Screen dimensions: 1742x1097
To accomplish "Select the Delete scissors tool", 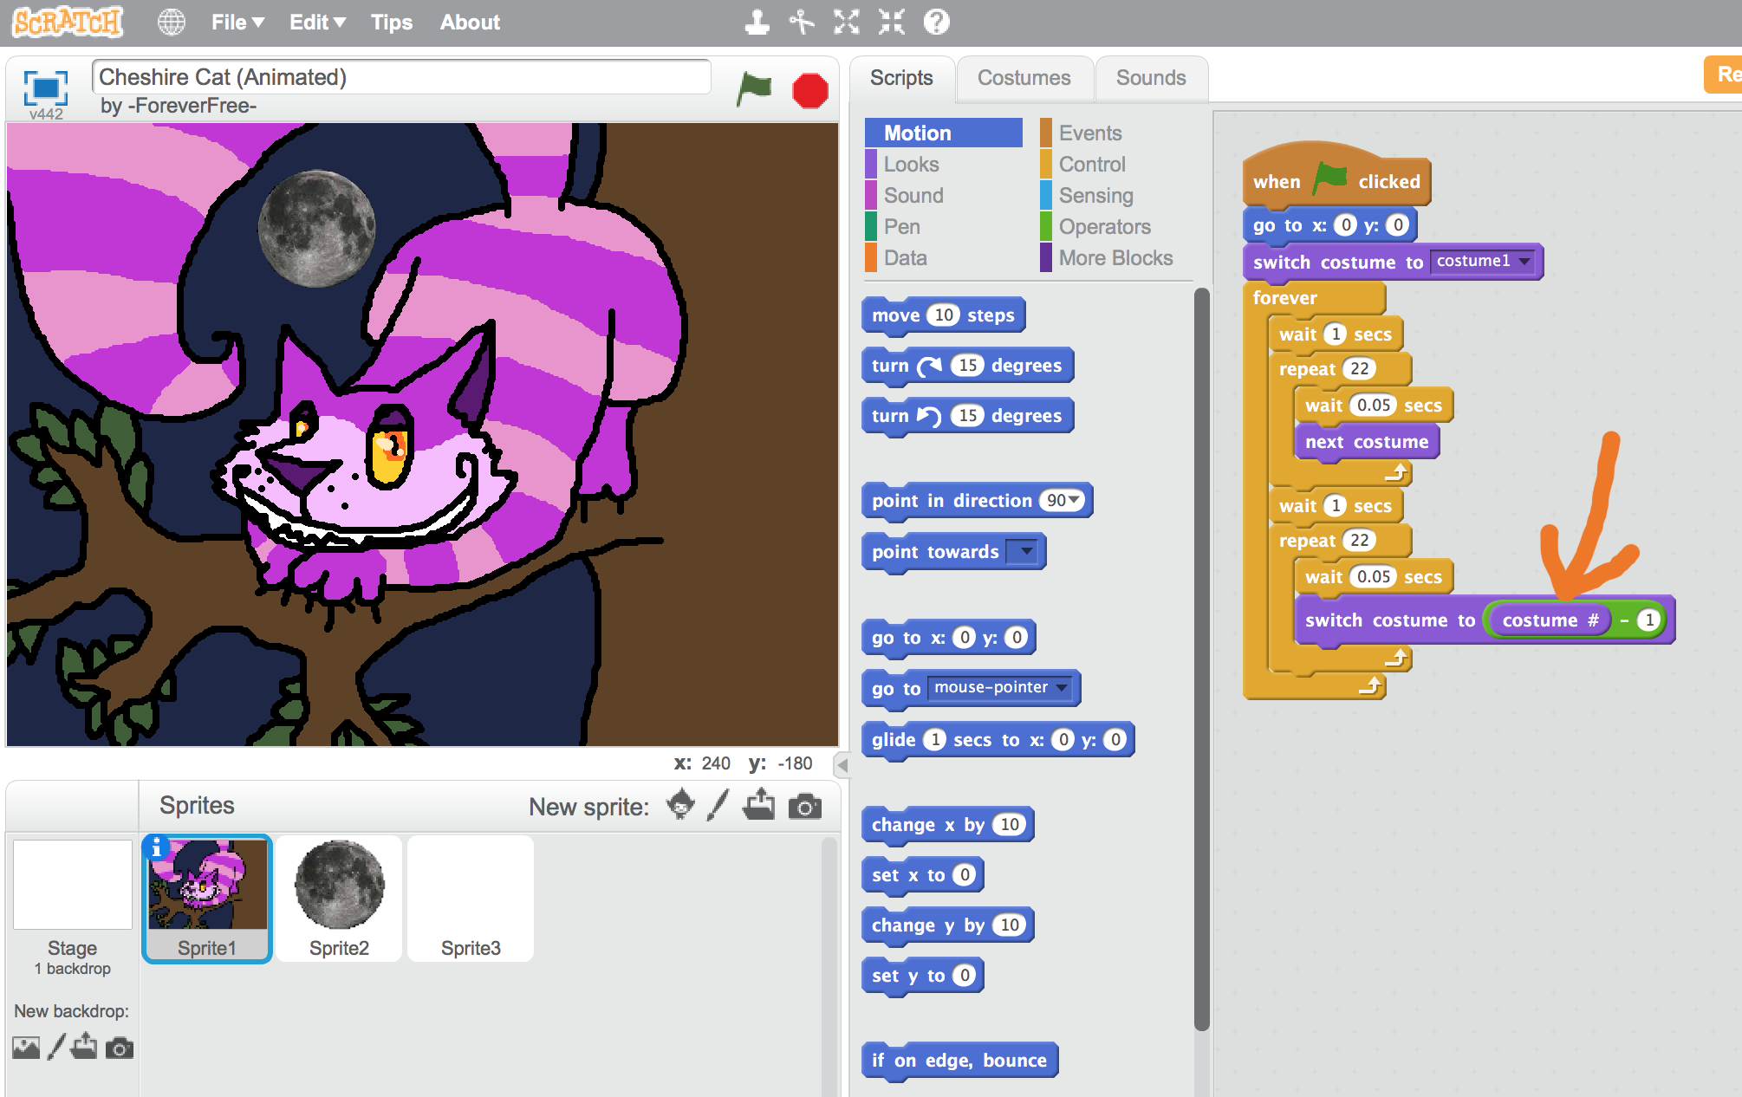I will click(802, 23).
